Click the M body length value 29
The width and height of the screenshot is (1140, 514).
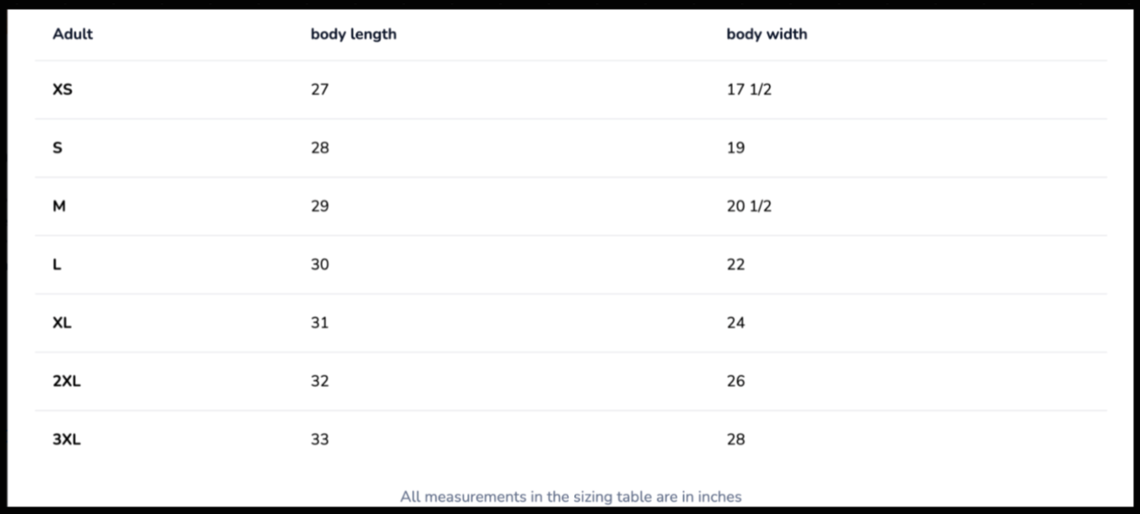pos(320,206)
